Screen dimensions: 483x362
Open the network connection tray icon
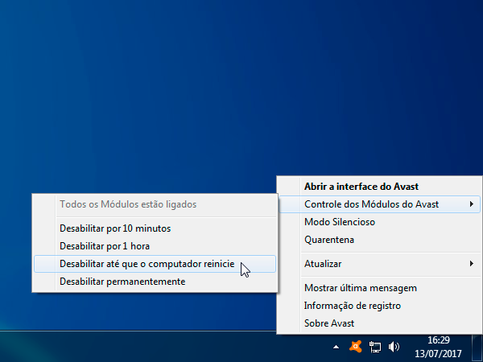375,347
